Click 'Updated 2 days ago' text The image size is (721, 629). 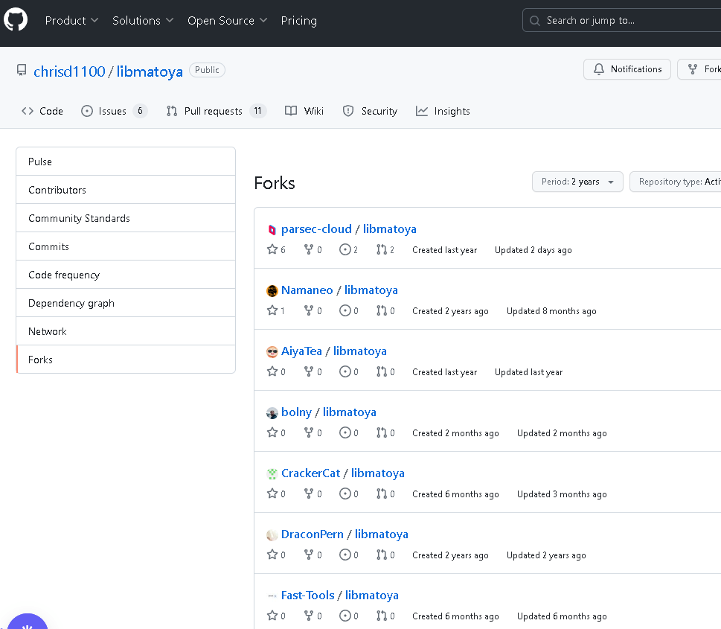coord(533,250)
